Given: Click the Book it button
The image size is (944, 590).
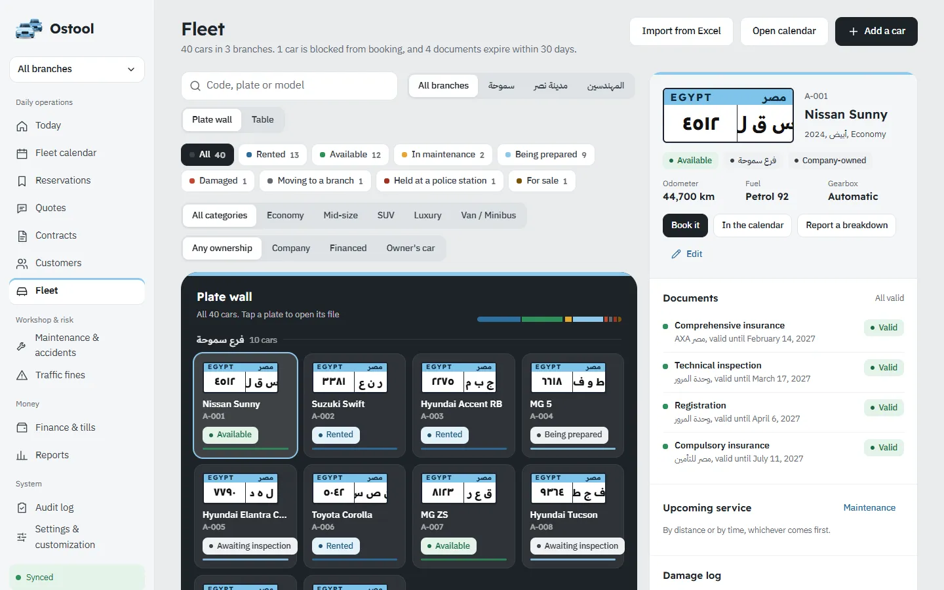Looking at the screenshot, I should pyautogui.click(x=685, y=226).
